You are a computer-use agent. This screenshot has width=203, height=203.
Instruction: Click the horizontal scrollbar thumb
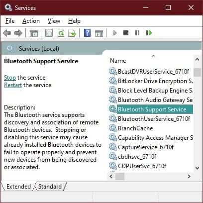tap(120, 176)
